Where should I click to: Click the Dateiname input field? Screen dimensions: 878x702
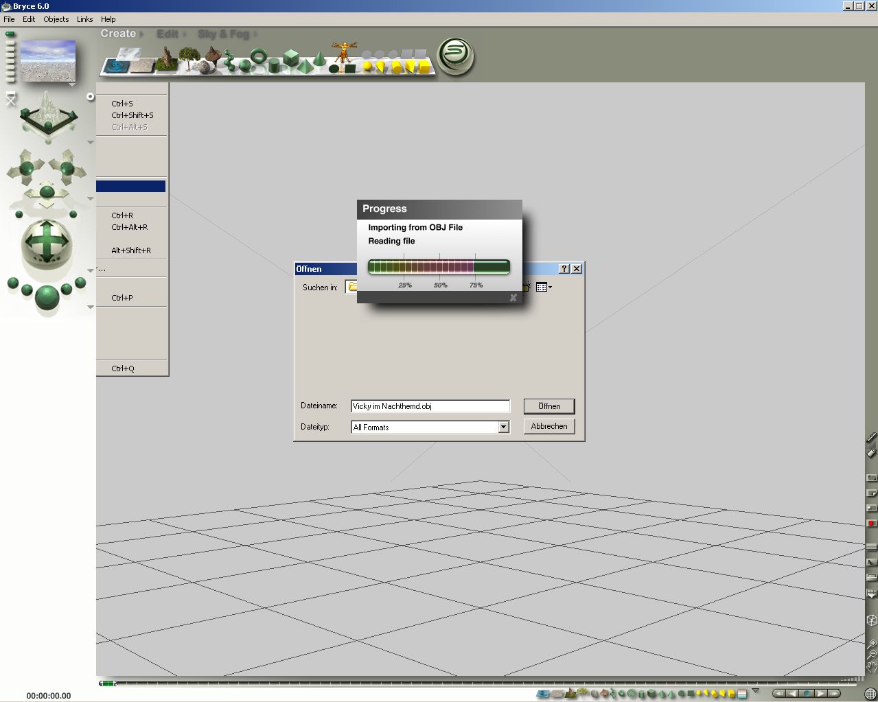point(430,406)
